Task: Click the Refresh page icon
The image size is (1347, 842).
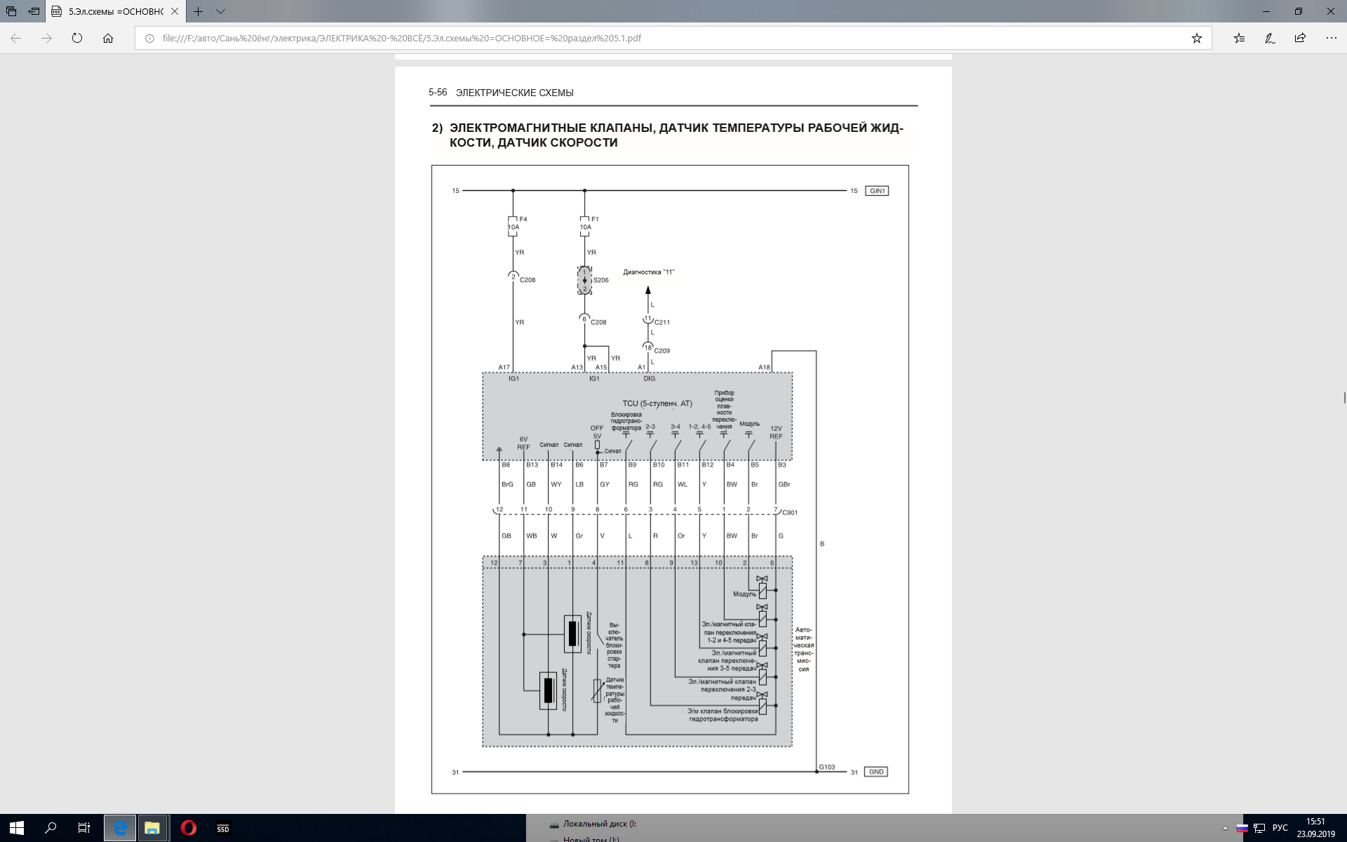Action: (77, 39)
